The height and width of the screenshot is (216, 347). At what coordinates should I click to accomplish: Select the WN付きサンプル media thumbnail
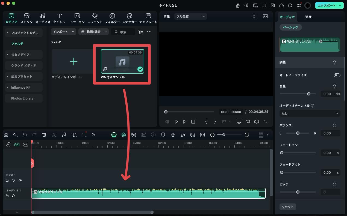click(x=122, y=62)
